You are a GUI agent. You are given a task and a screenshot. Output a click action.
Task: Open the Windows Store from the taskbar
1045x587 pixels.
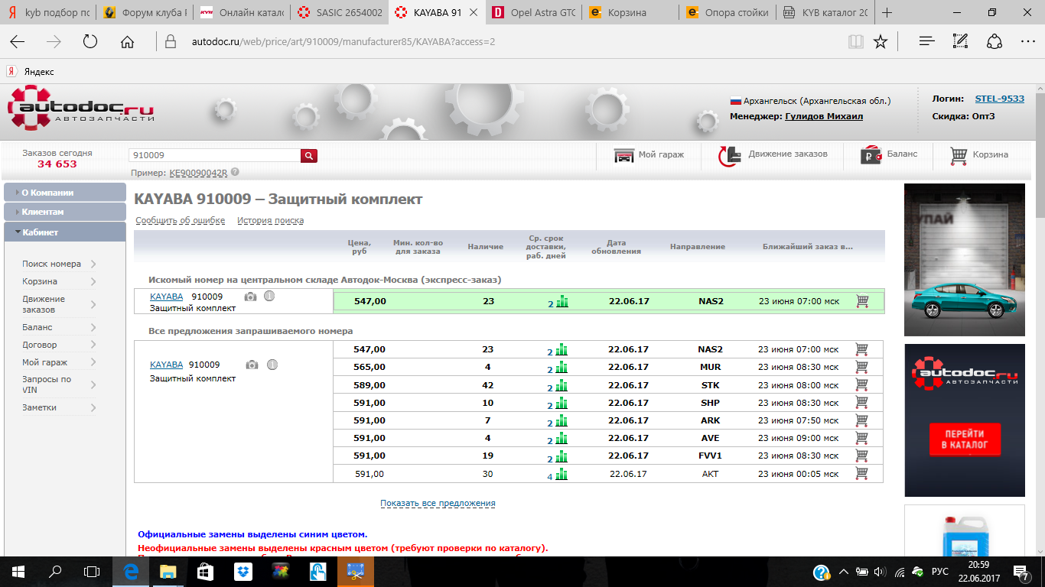click(x=206, y=571)
